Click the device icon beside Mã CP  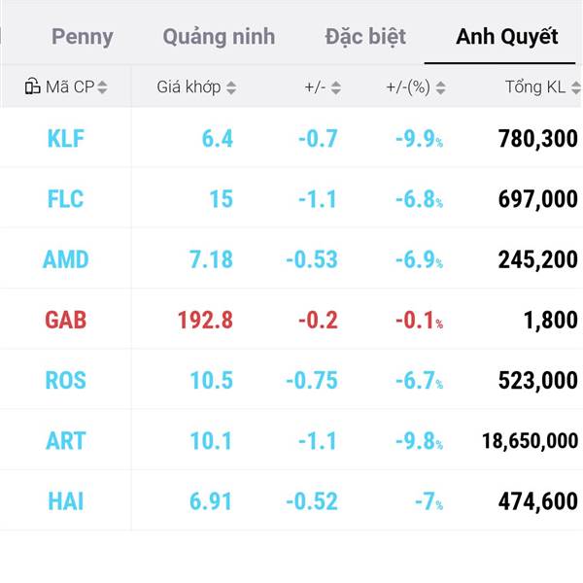[32, 86]
